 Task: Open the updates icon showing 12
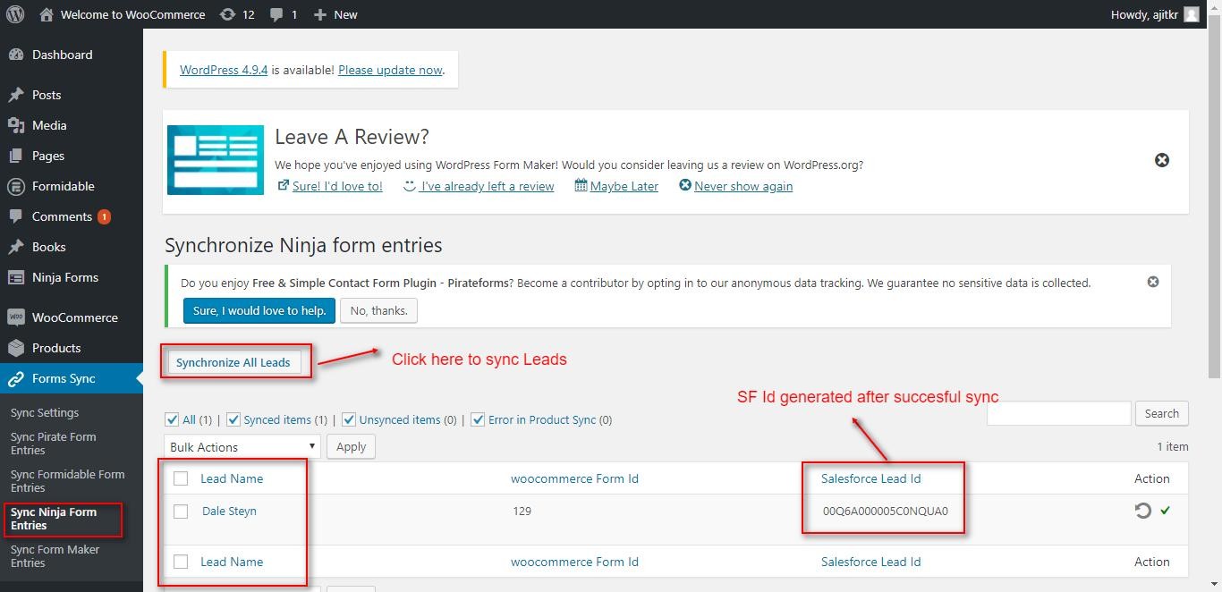pyautogui.click(x=228, y=14)
